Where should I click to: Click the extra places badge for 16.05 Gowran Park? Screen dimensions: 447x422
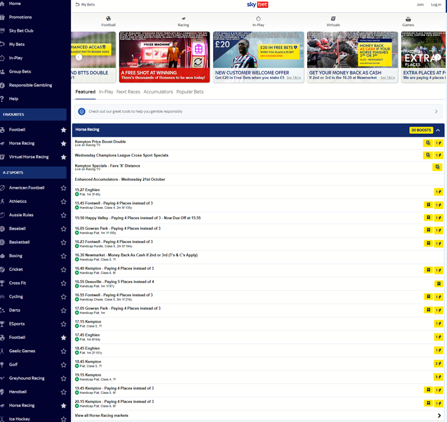click(x=428, y=230)
